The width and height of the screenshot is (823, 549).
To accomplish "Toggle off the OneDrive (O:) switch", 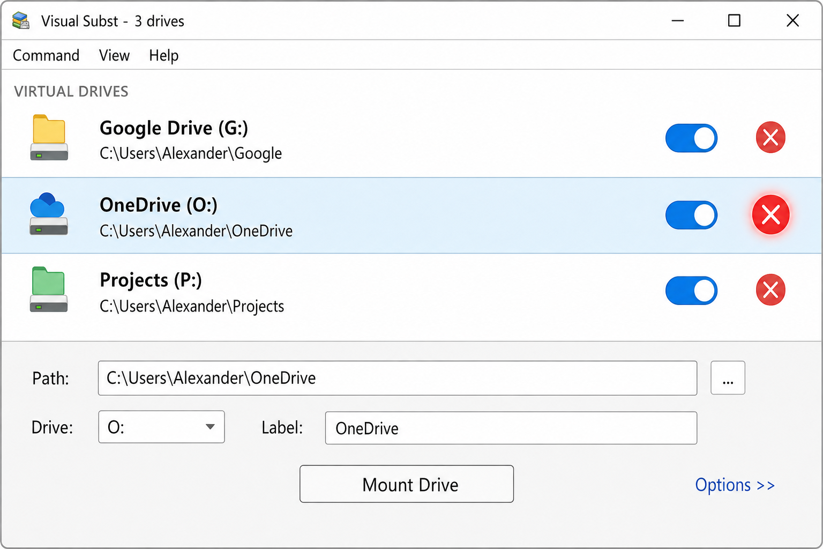I will [x=691, y=215].
